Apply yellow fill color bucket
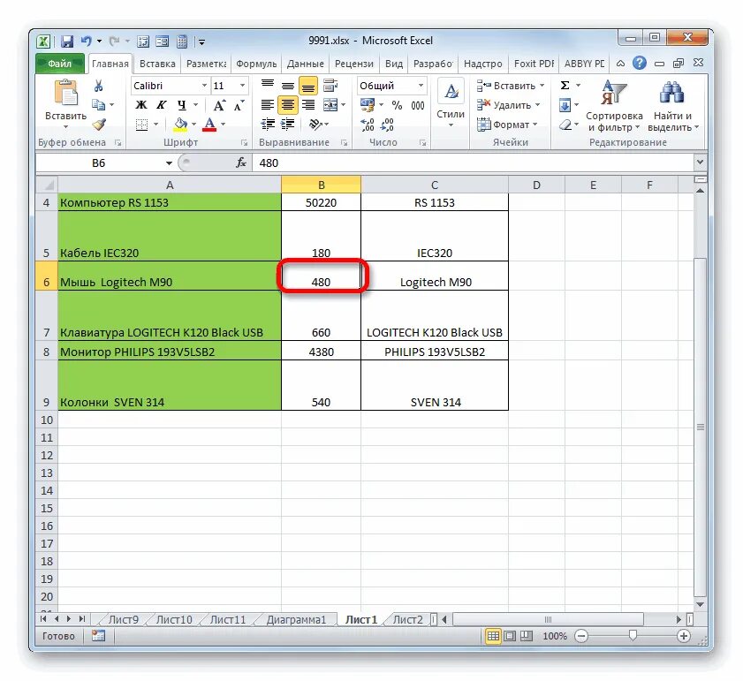The width and height of the screenshot is (743, 681). pyautogui.click(x=180, y=125)
